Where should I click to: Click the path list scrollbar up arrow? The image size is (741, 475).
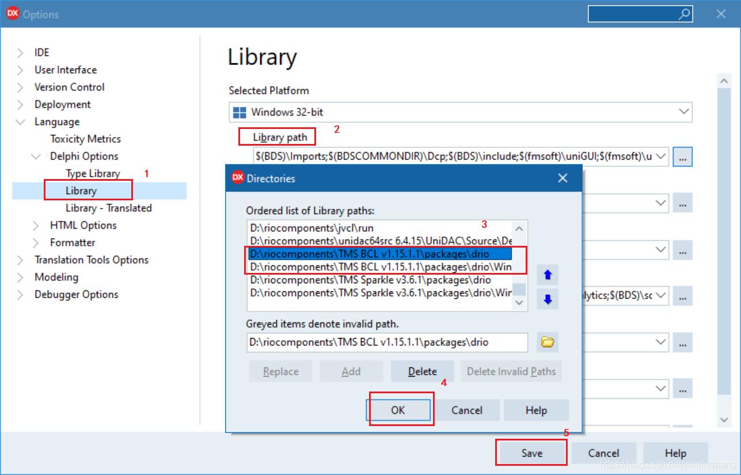519,228
